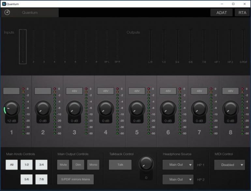The image size is (251, 191).
Task: Open the HP 2 headphone source dropdown
Action: point(178,180)
